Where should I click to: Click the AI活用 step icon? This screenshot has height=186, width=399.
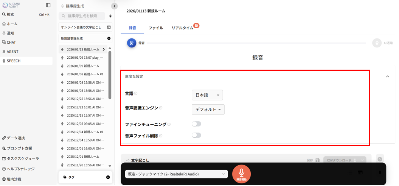(x=377, y=43)
